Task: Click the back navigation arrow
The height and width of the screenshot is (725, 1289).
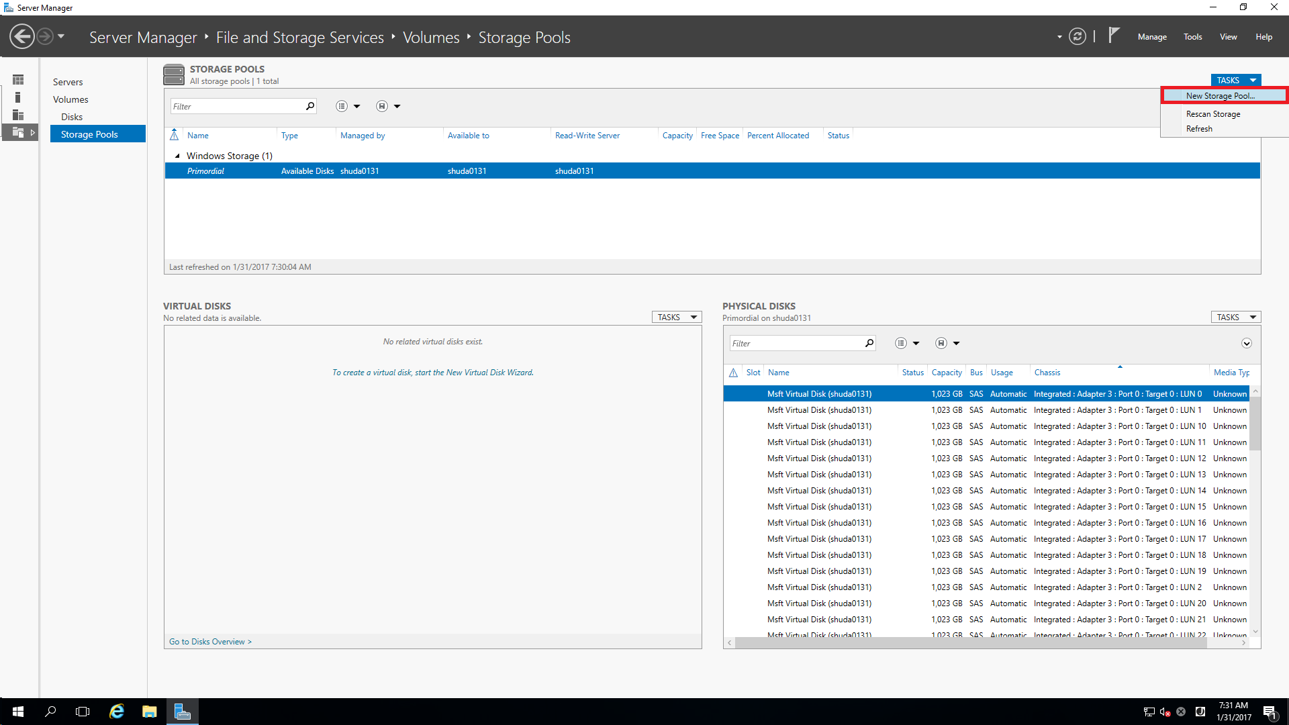Action: tap(22, 36)
